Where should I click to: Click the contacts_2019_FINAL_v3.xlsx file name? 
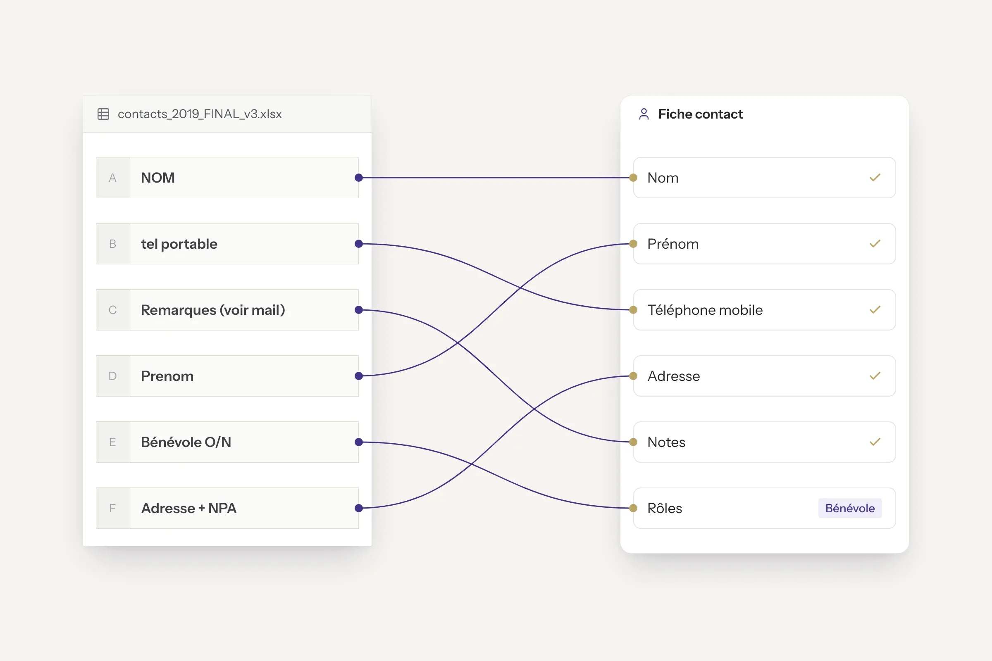(x=200, y=114)
